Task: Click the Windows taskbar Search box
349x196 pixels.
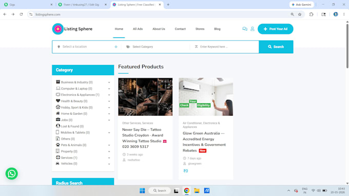Action: click(160, 190)
